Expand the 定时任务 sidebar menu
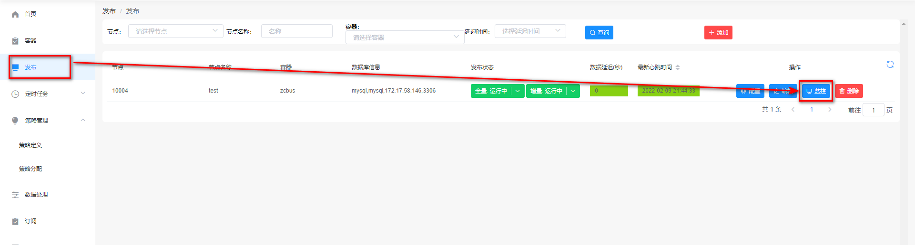915x245 pixels. pos(48,94)
